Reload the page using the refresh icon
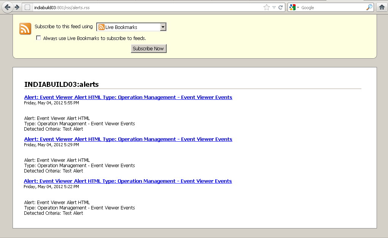 pos(281,7)
